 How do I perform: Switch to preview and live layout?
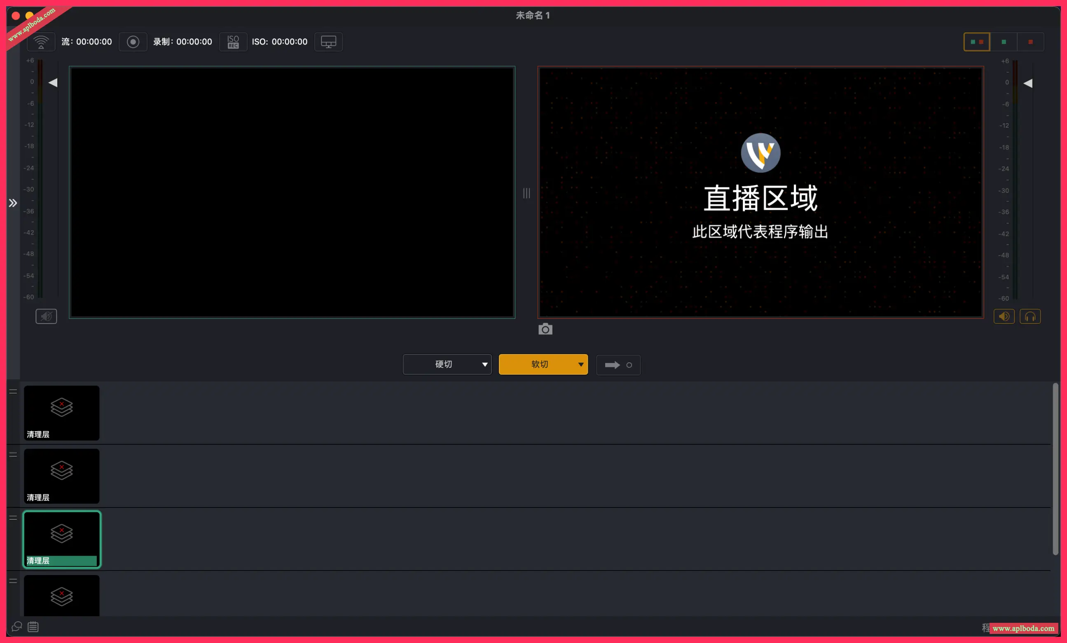[x=976, y=42]
